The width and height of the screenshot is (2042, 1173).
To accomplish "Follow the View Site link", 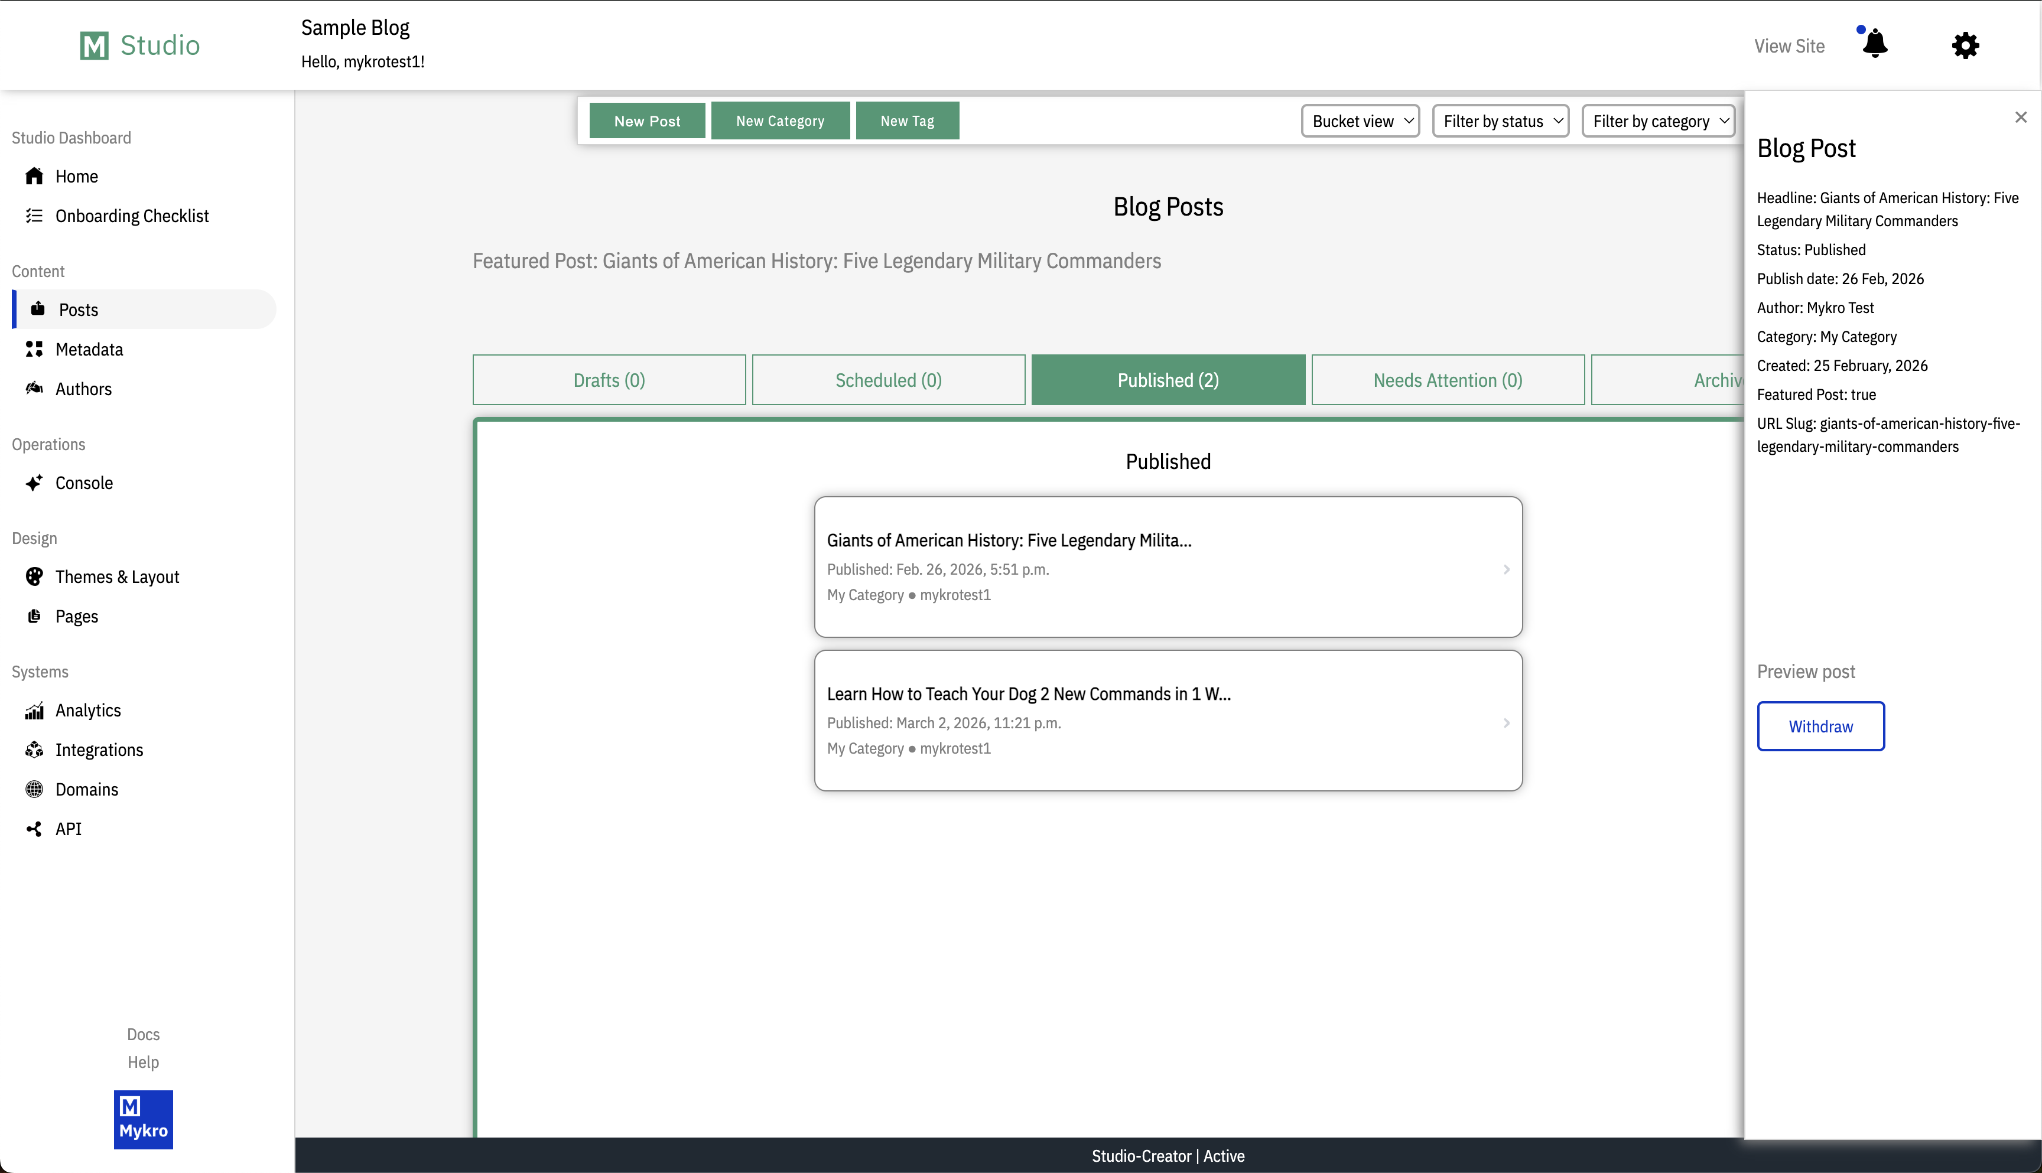I will coord(1788,46).
